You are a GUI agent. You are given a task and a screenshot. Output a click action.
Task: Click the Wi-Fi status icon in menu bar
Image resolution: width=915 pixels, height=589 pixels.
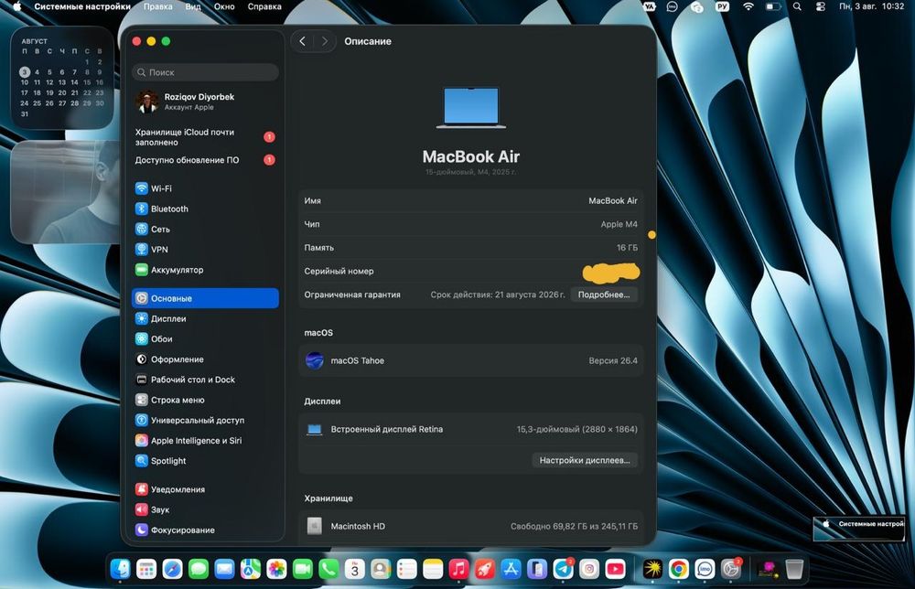pos(748,6)
